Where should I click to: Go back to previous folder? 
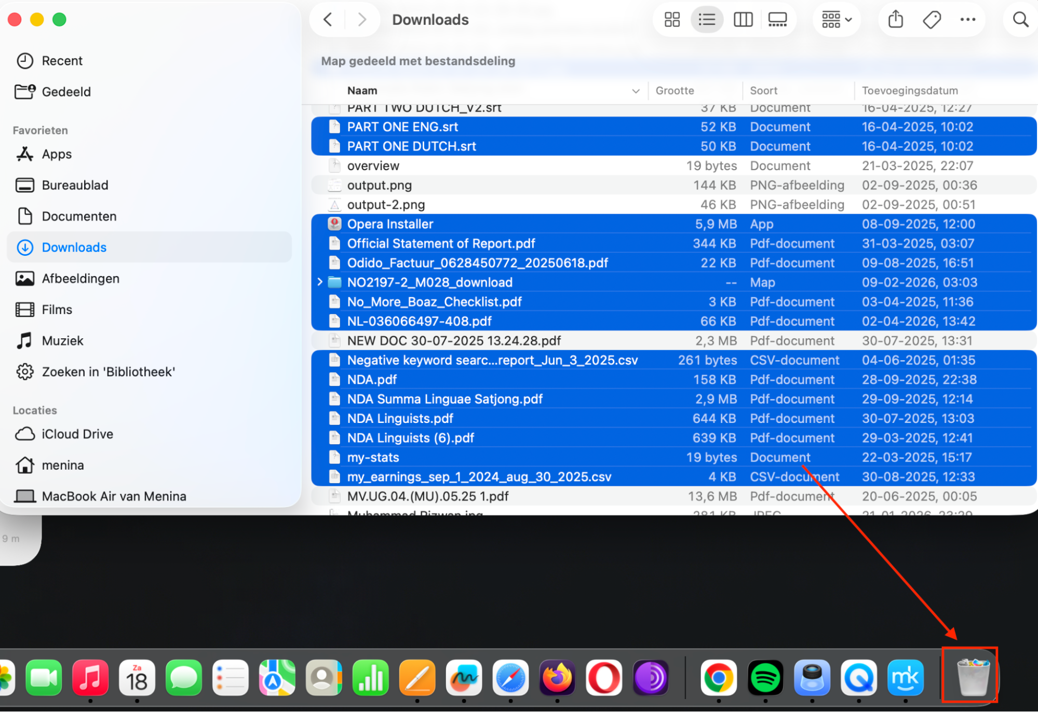(327, 19)
